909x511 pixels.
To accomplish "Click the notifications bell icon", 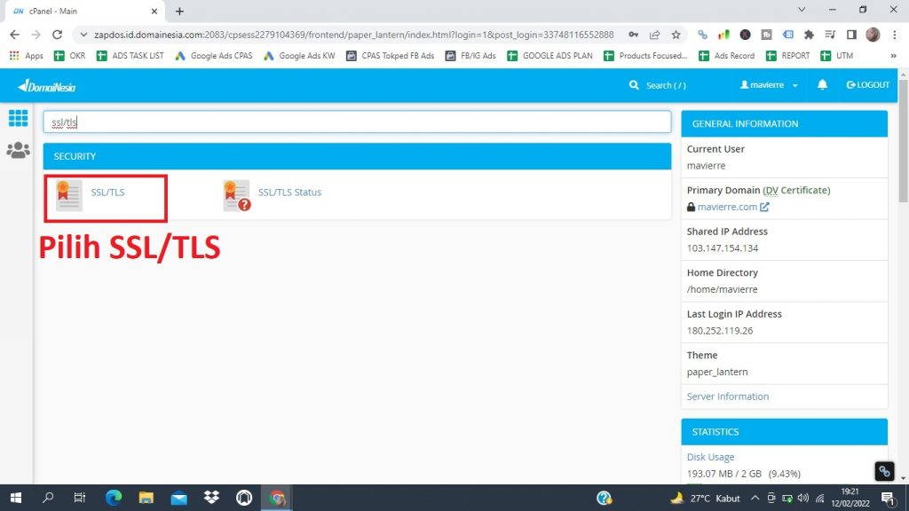I will tap(821, 84).
